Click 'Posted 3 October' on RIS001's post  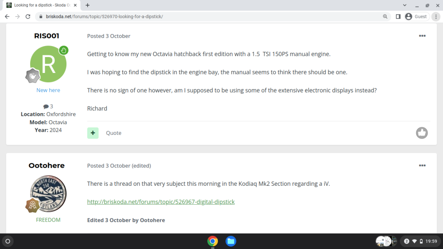(109, 36)
